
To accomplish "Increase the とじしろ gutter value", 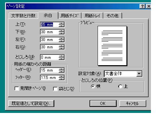I will coord(61,56).
